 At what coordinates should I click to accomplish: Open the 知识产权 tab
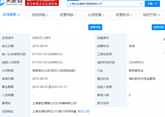tap(152, 15)
